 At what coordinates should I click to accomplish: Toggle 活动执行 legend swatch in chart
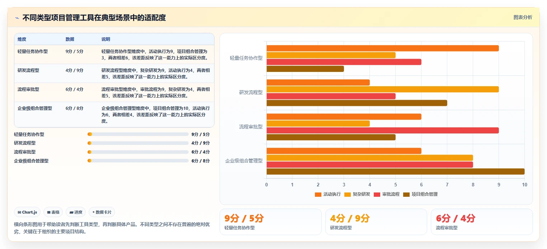pyautogui.click(x=318, y=194)
